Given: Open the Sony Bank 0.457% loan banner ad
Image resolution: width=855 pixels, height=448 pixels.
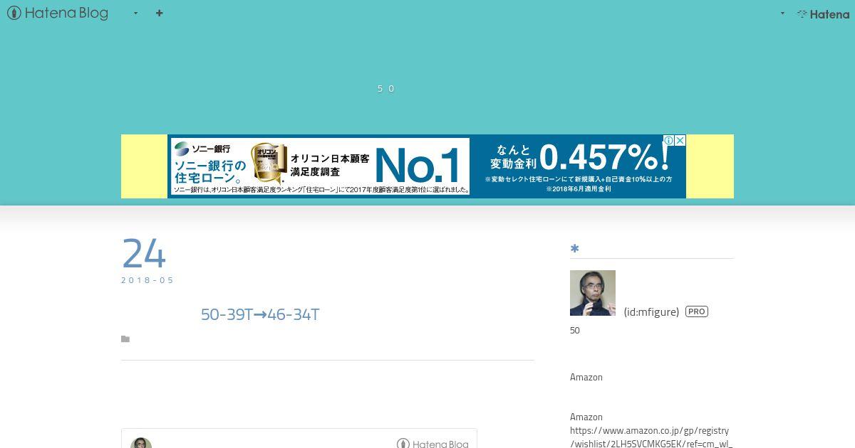Looking at the screenshot, I should tap(427, 166).
